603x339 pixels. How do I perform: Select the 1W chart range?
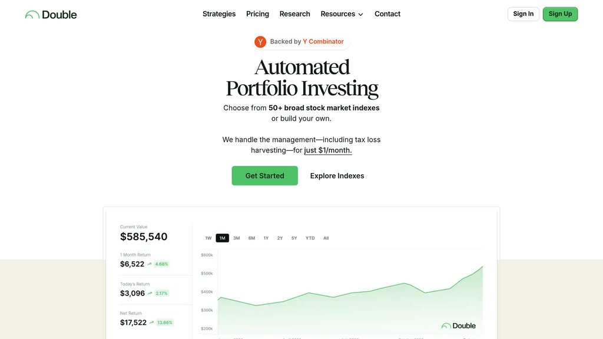208,238
